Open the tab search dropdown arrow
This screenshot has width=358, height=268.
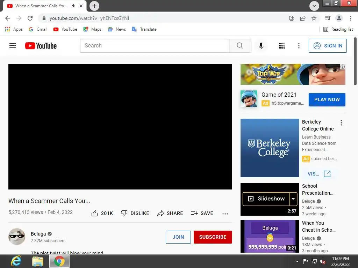314,6
